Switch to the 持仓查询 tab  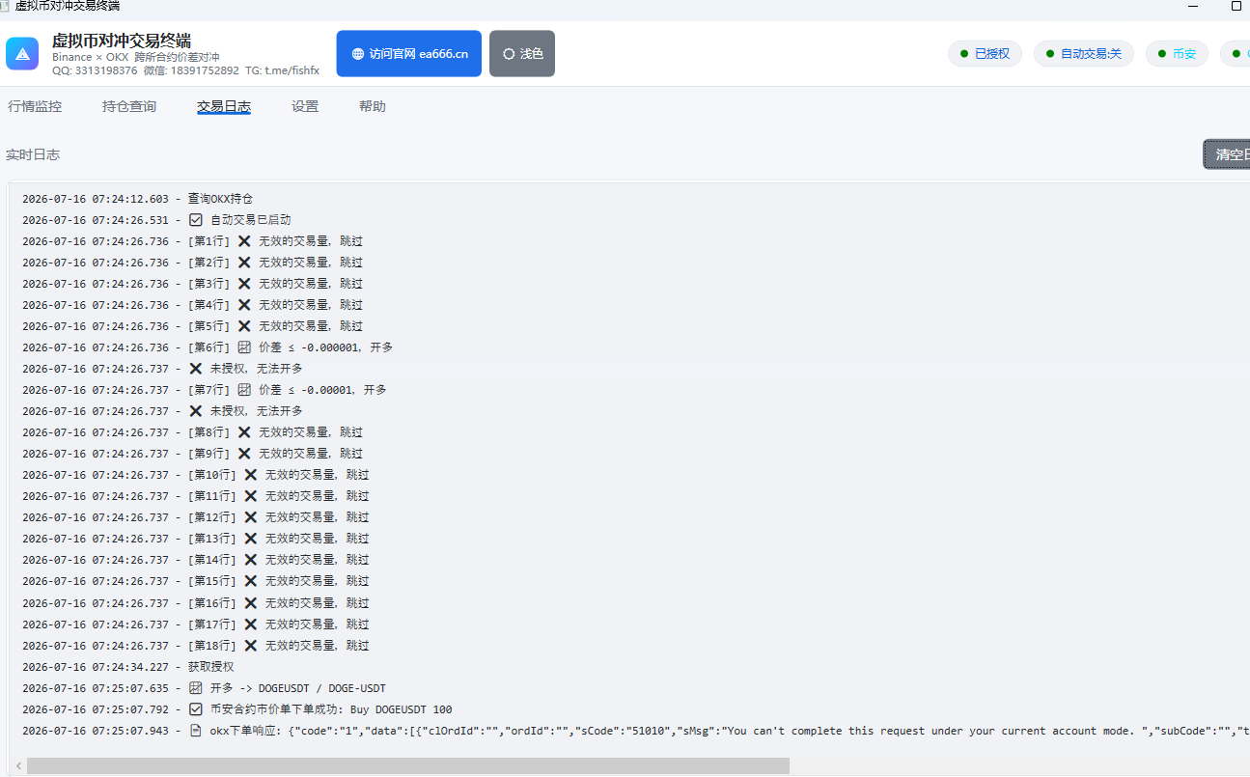(129, 106)
